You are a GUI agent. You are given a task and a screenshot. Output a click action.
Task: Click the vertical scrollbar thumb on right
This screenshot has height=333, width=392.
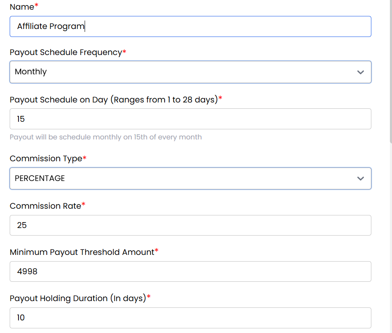click(x=390, y=71)
